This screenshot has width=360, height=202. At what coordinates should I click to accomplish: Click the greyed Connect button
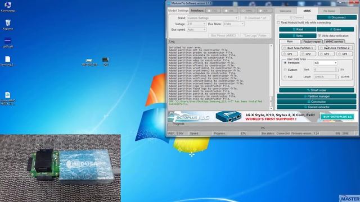point(296,17)
